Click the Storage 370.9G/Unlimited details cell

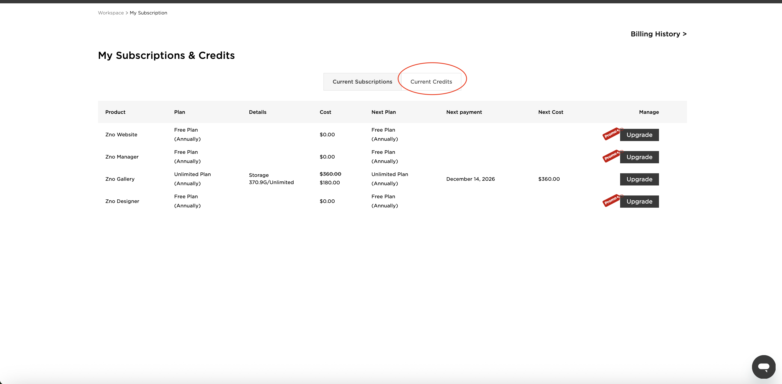pyautogui.click(x=271, y=179)
